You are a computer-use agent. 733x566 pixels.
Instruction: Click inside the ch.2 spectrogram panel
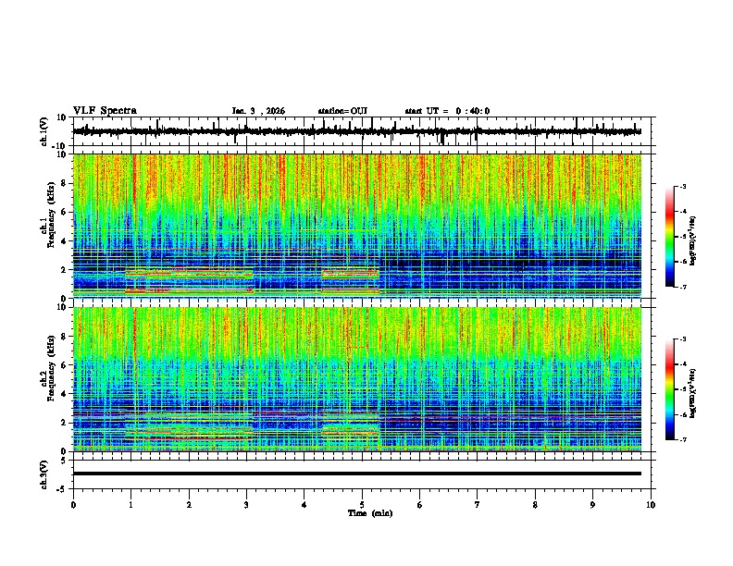point(357,379)
